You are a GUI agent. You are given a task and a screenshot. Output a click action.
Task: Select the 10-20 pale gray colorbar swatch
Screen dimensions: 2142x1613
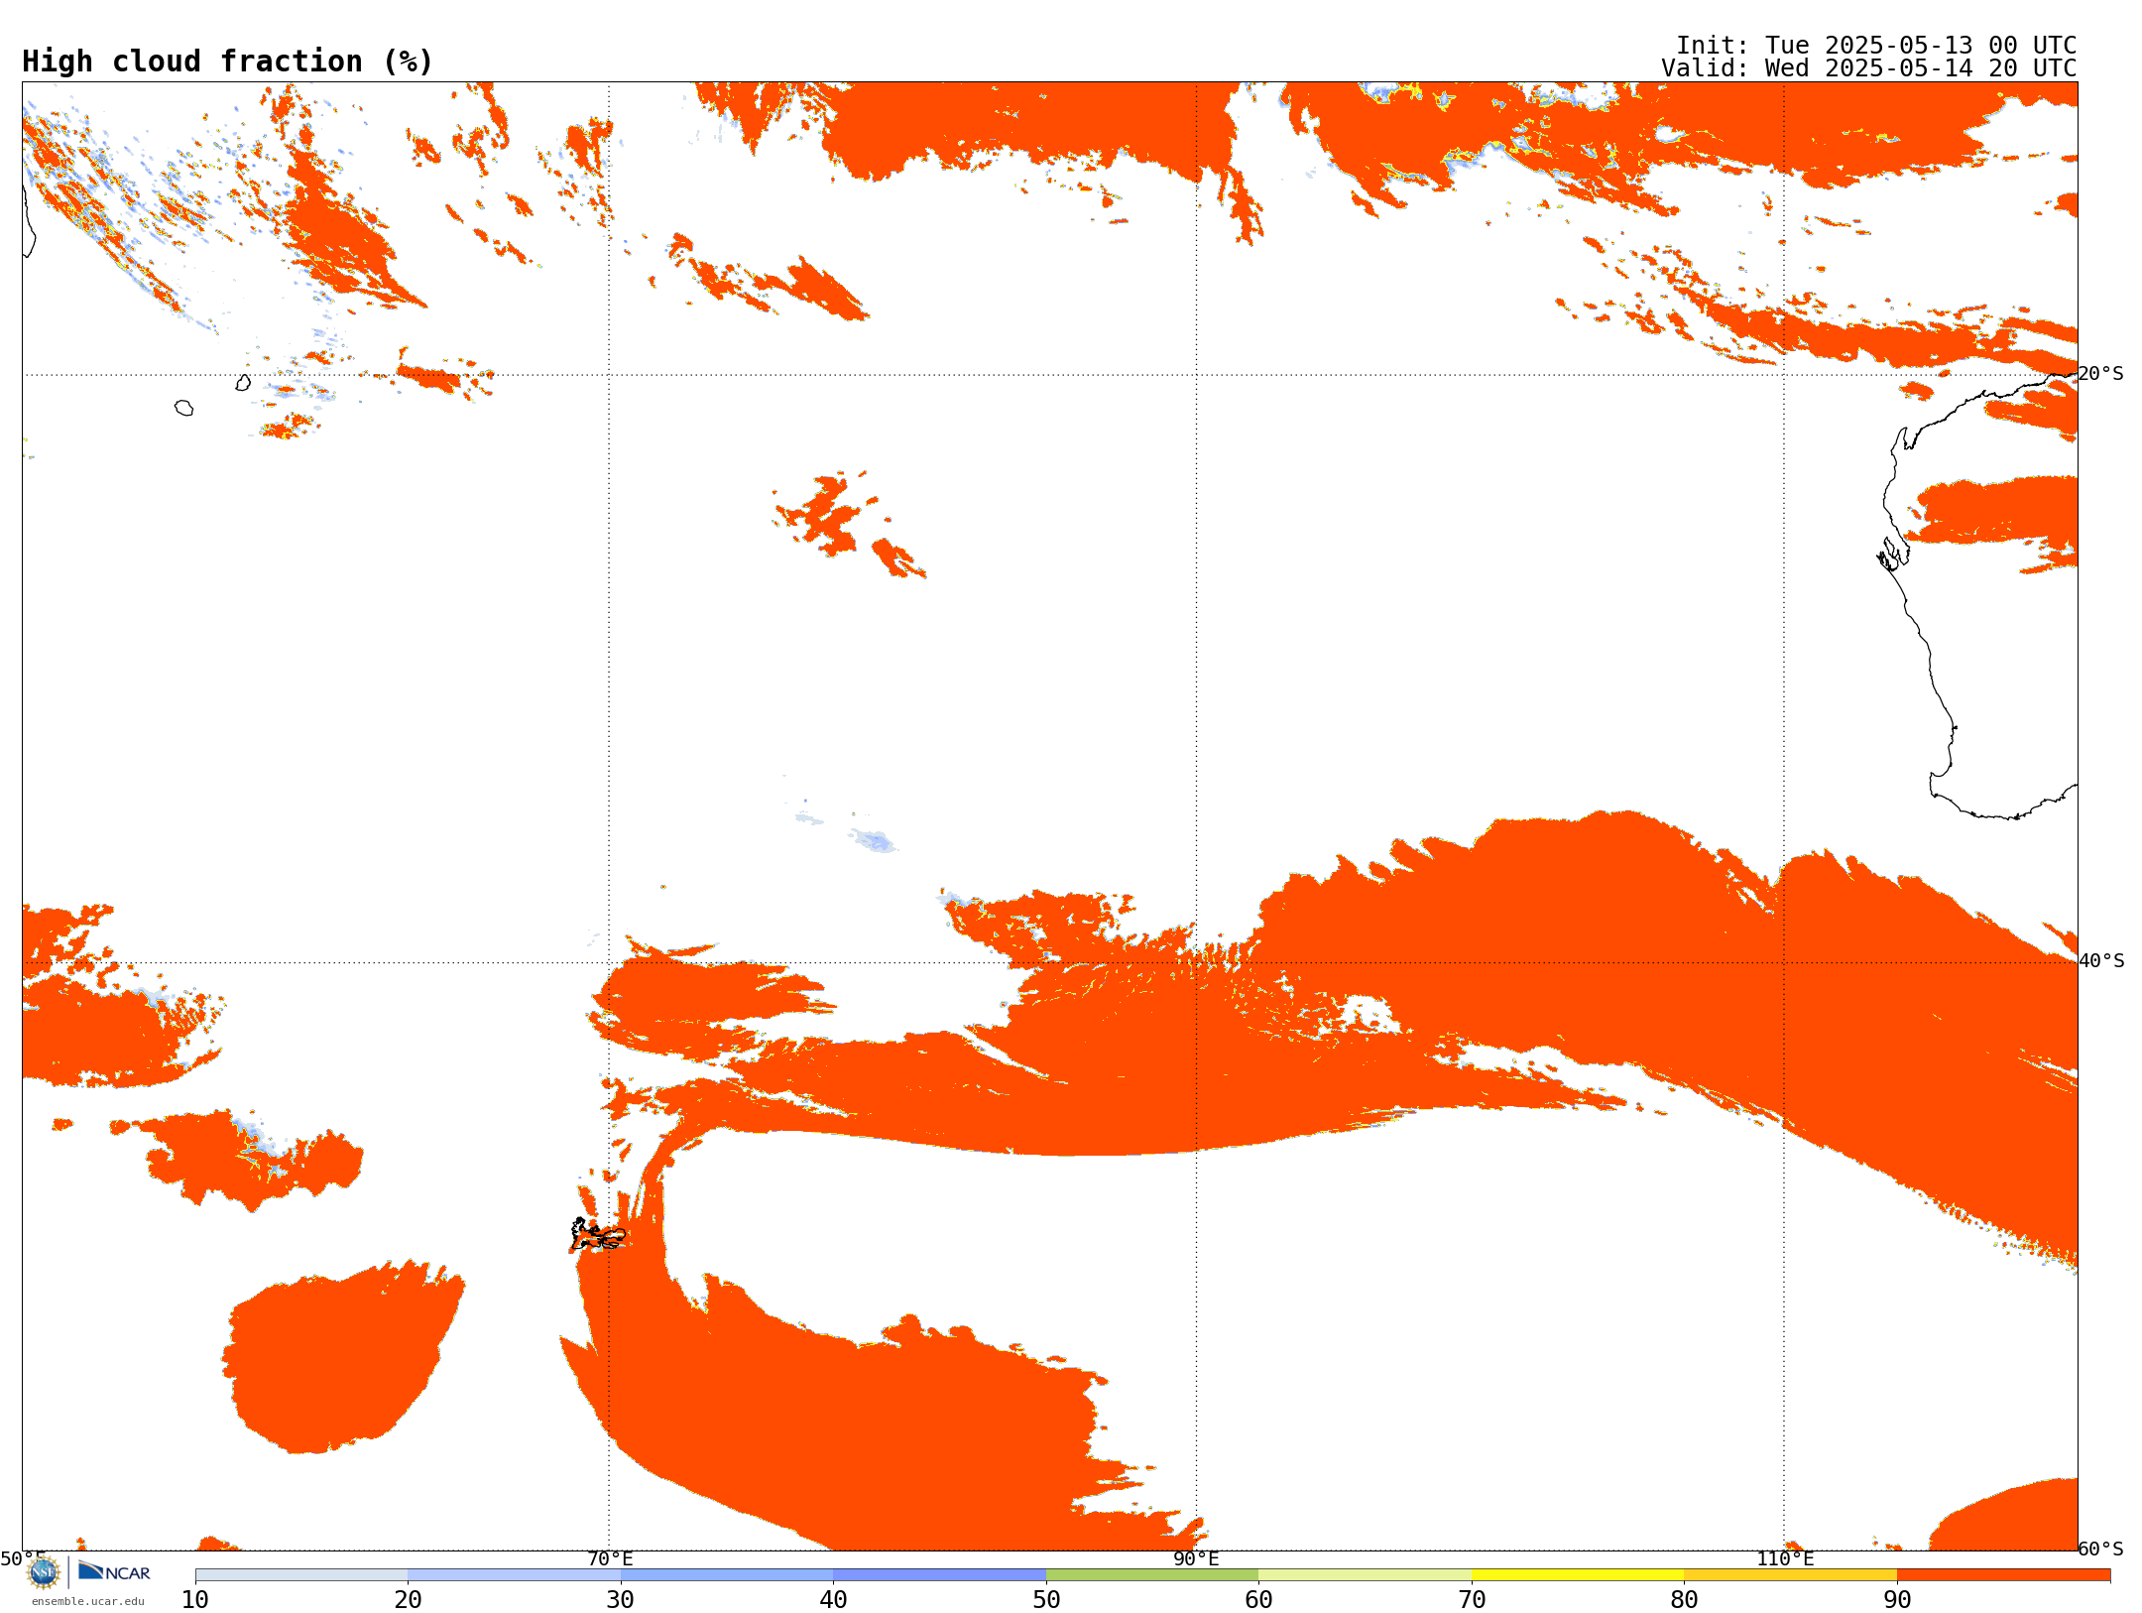301,1575
